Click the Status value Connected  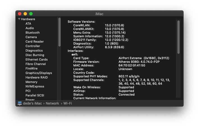coord(127,95)
